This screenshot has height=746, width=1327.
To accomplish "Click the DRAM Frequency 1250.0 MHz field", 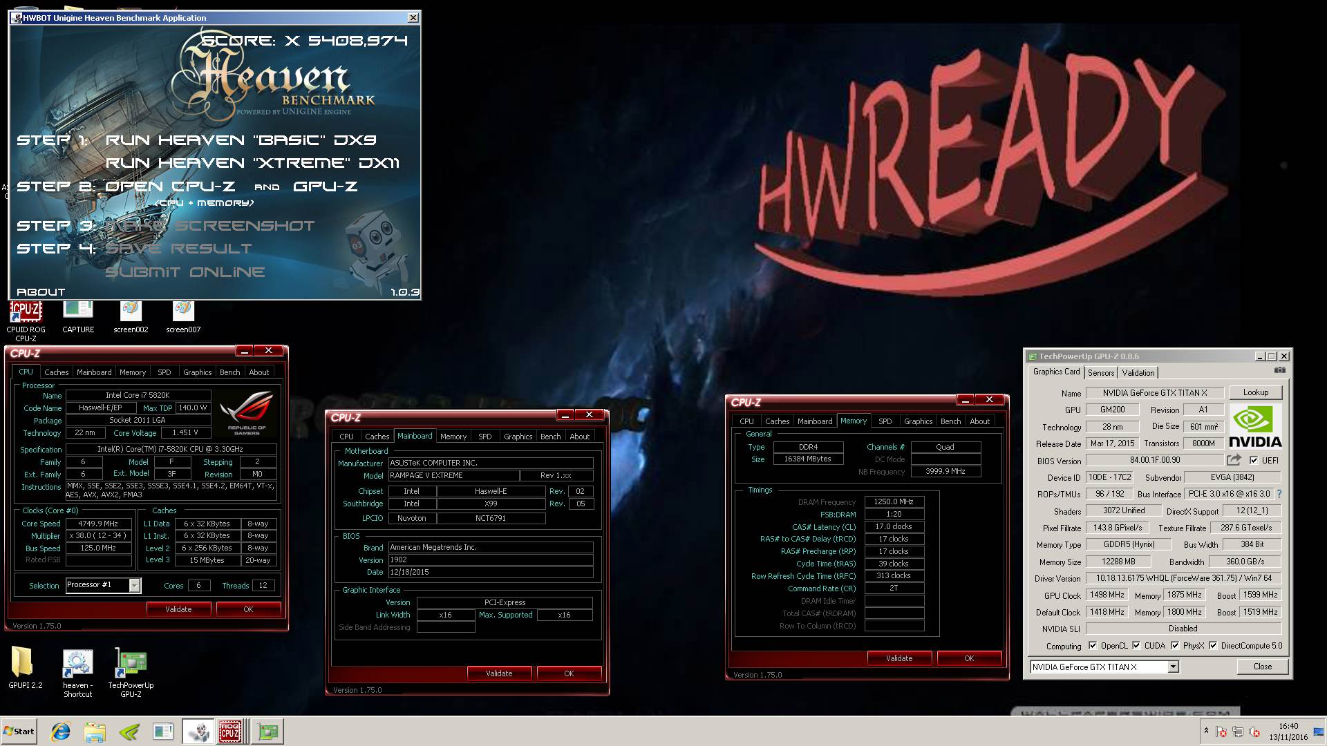I will click(x=894, y=502).
